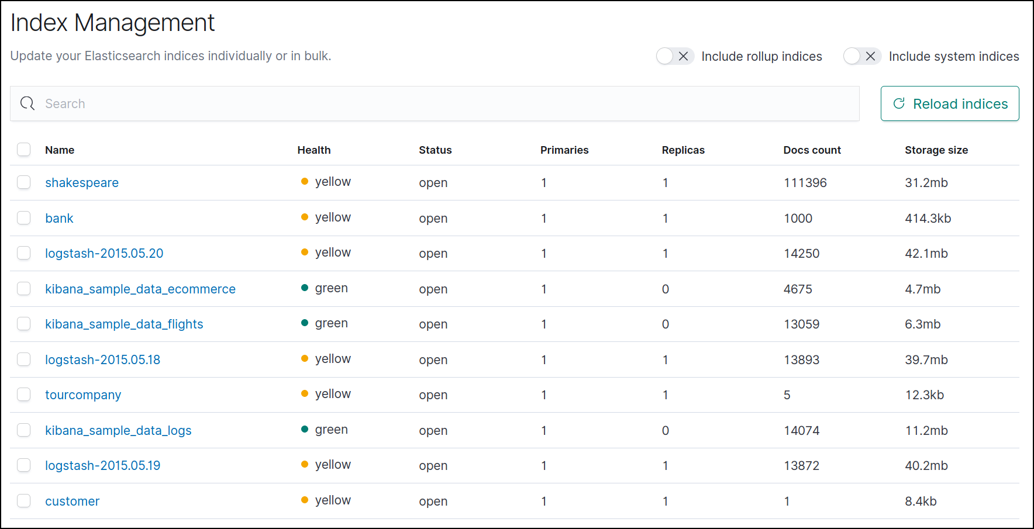Image resolution: width=1034 pixels, height=529 pixels.
Task: Click the Search input field
Action: point(435,103)
